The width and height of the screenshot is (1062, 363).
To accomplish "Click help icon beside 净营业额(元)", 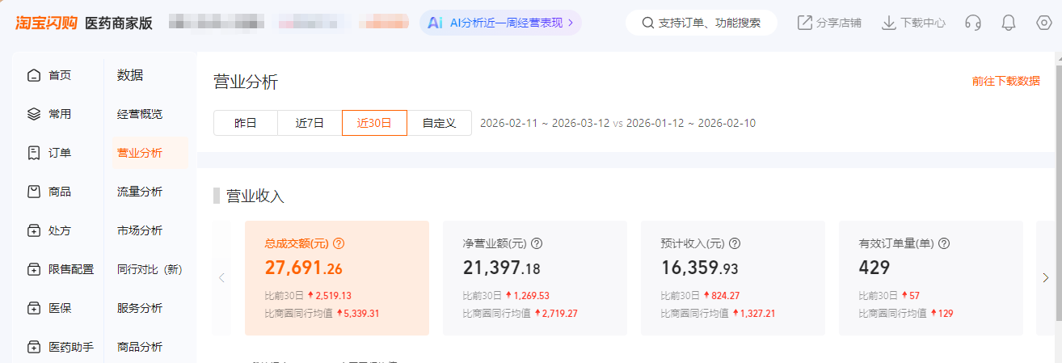I will coord(537,243).
